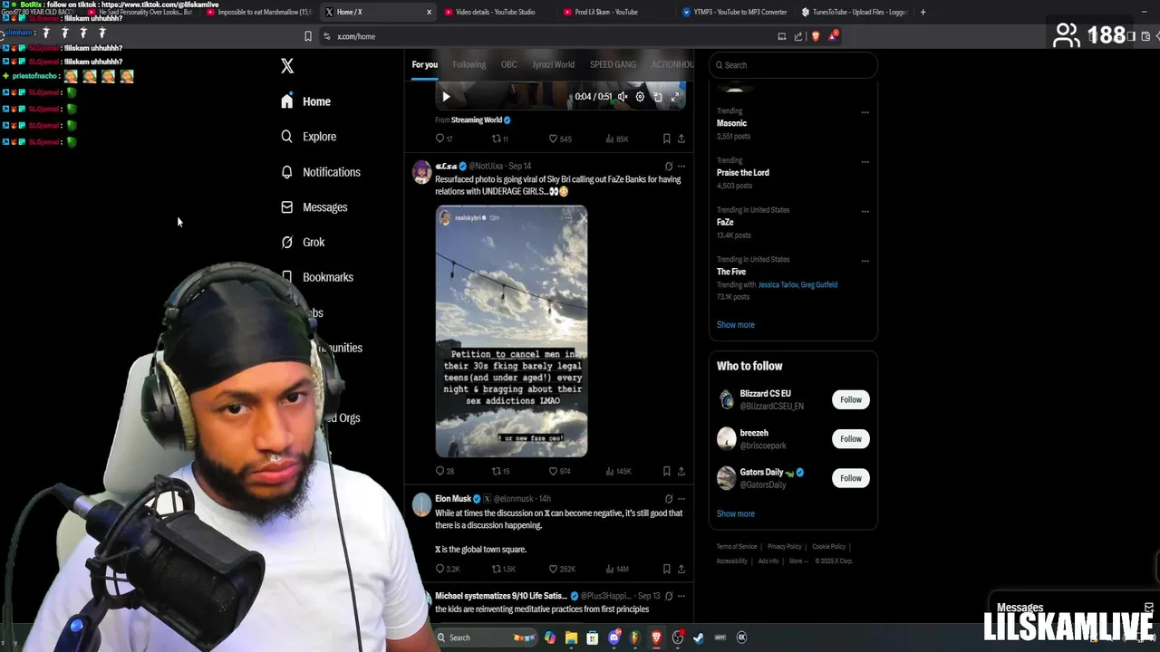Open Elon Musk's profile name
Image resolution: width=1160 pixels, height=652 pixels.
(452, 499)
